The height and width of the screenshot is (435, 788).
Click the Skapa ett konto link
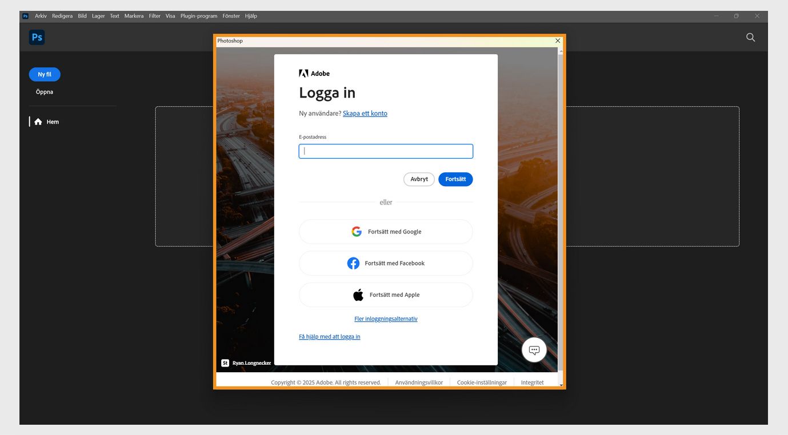coord(365,113)
